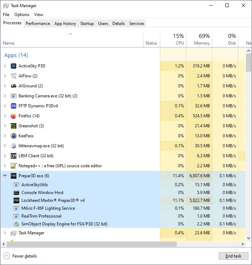Collapse the Prepar3D exe (6) group
The width and height of the screenshot is (252, 265).
[x=5, y=175]
